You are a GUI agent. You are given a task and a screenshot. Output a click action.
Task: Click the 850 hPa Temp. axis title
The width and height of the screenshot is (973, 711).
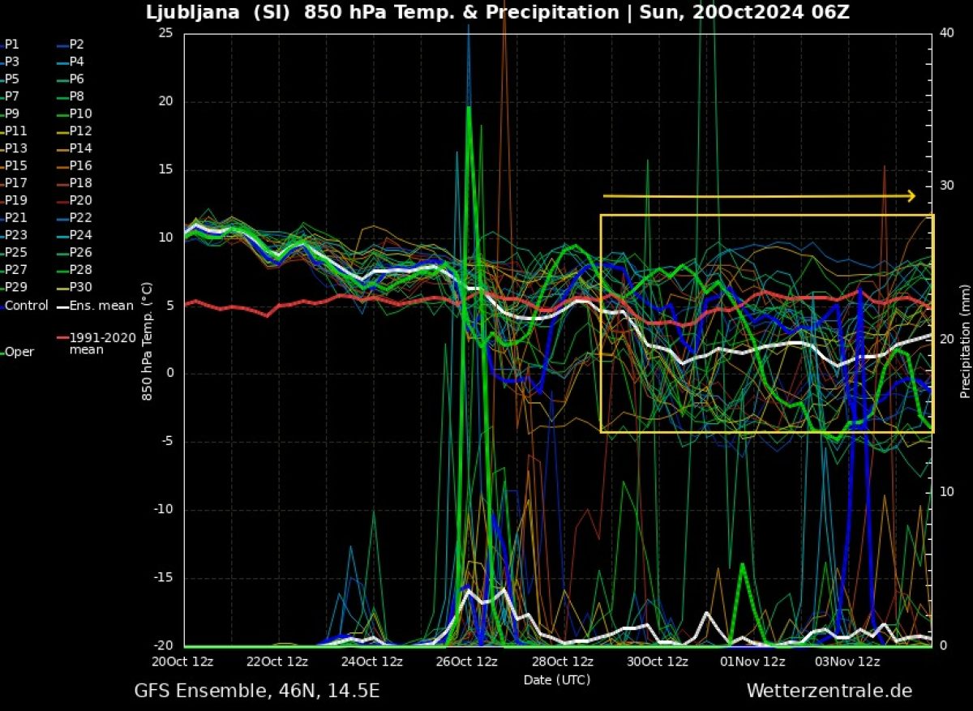(x=147, y=341)
